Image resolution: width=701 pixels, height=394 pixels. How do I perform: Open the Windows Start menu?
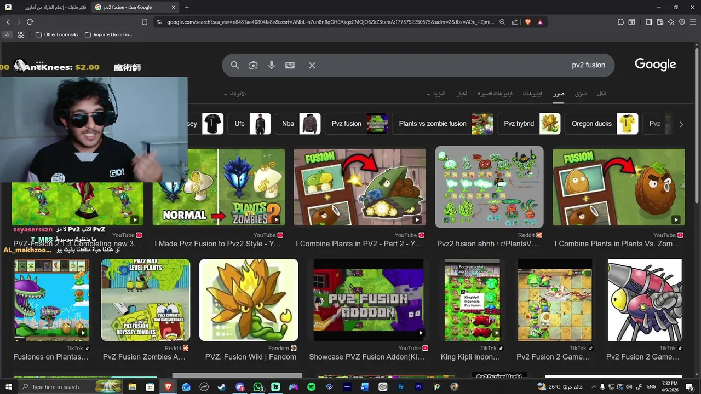click(8, 387)
